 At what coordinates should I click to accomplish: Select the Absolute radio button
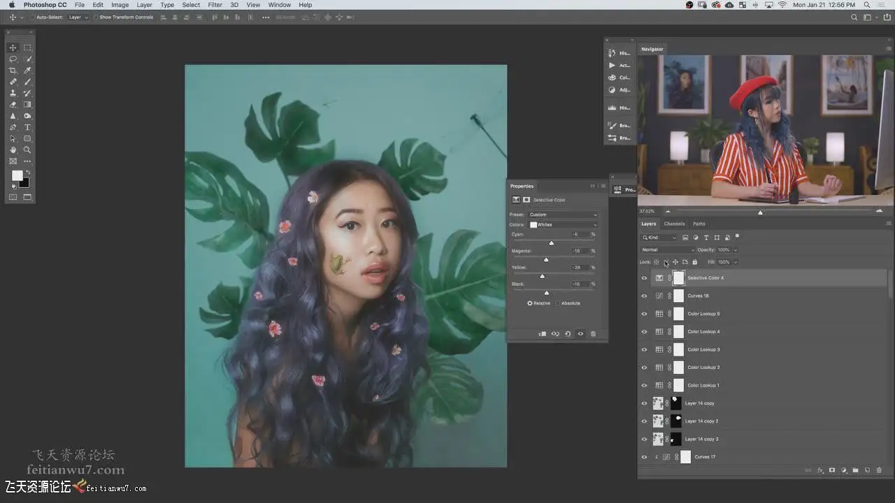[x=558, y=303]
